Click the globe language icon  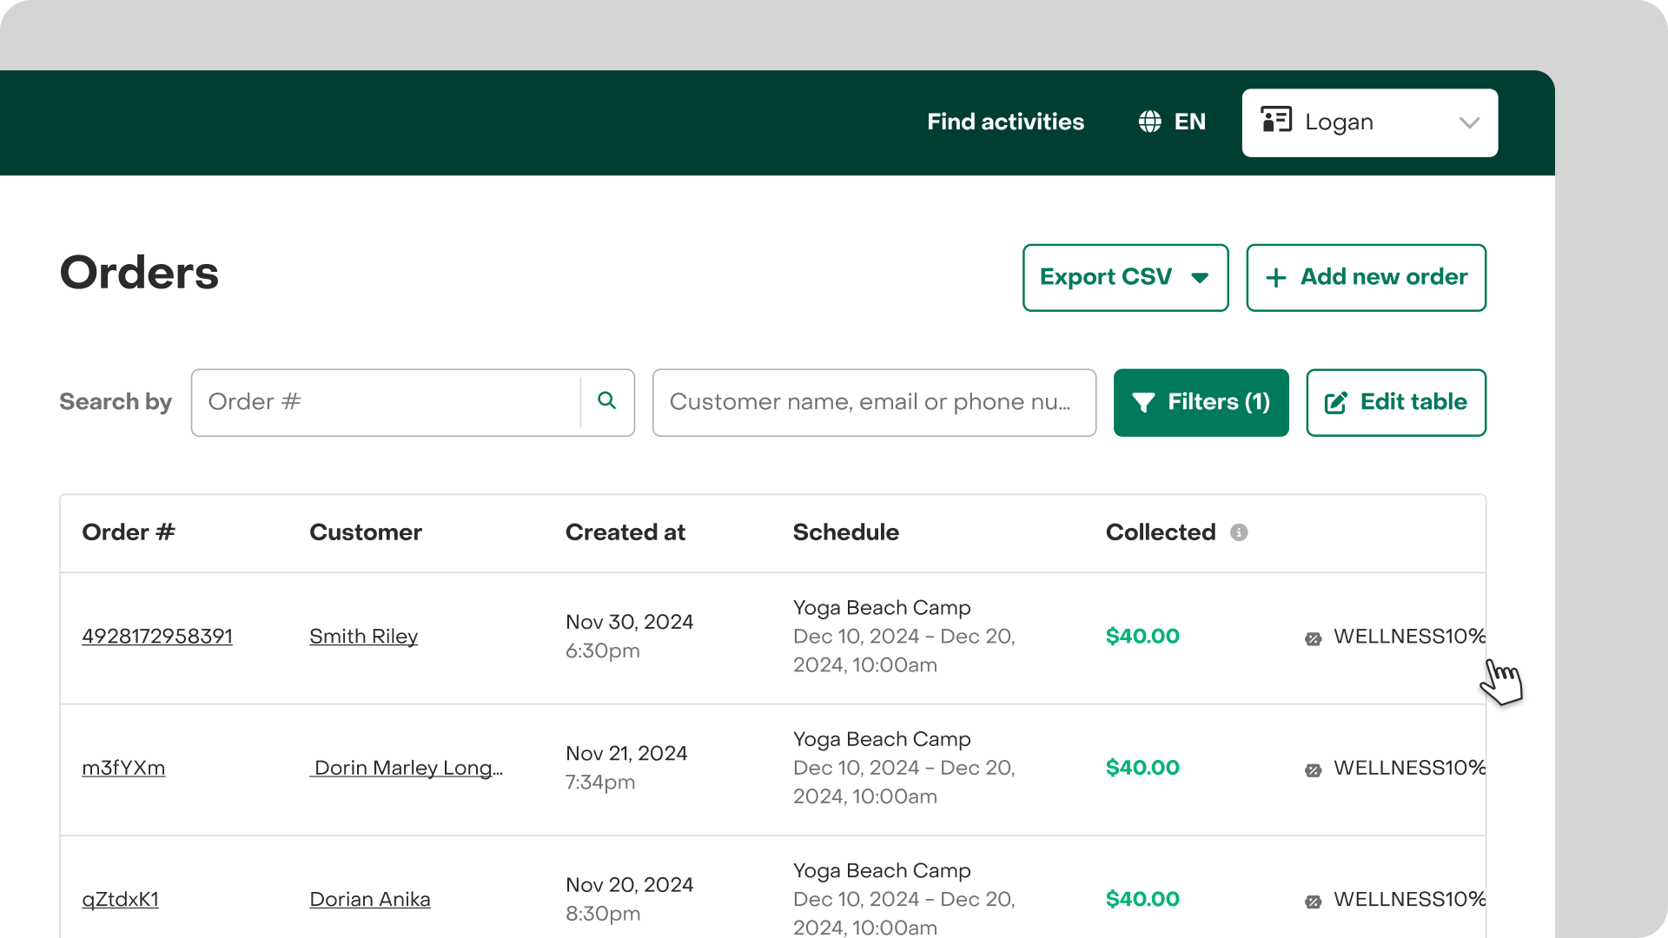[1149, 122]
